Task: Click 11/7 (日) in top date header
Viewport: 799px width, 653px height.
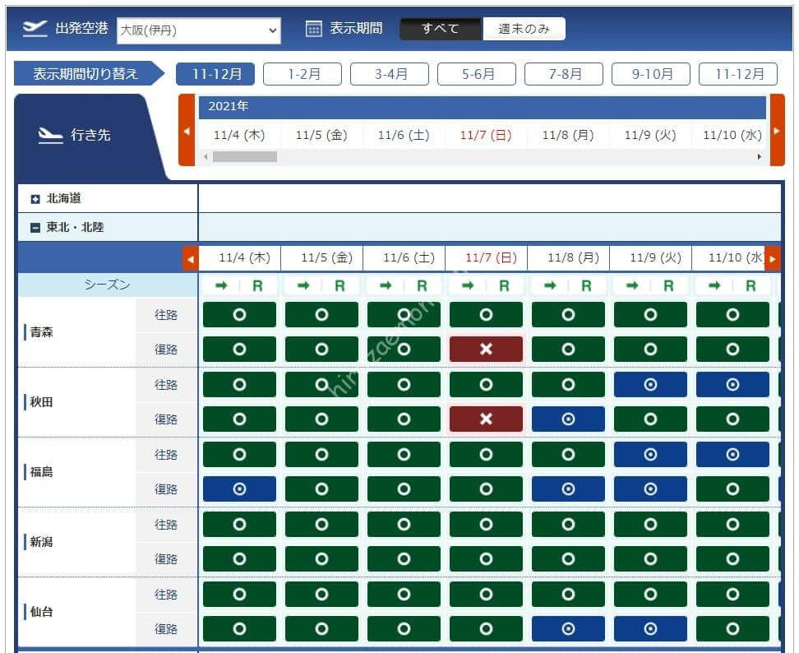Action: coord(486,135)
